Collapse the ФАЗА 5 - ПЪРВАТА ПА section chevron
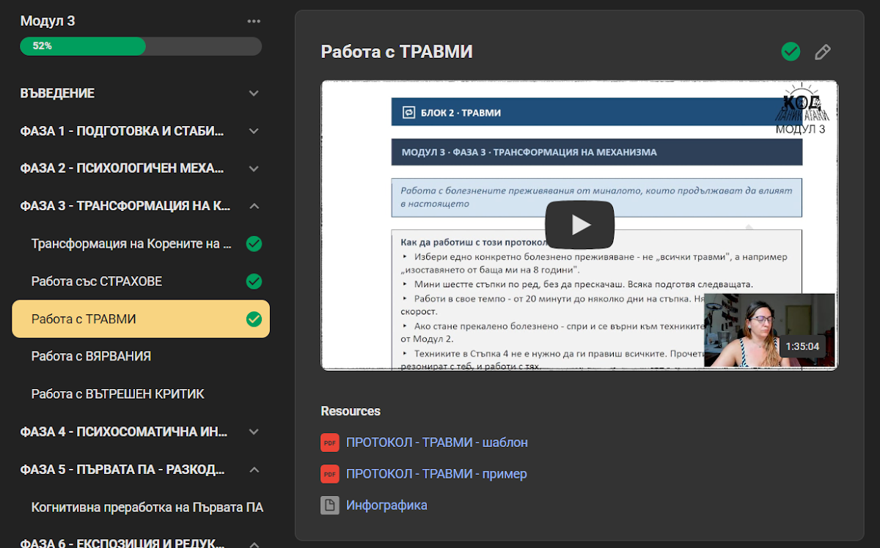 tap(254, 469)
